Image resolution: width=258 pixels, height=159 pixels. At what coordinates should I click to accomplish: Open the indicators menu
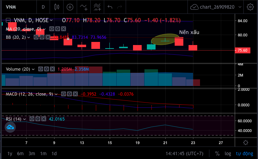(x=84, y=7)
